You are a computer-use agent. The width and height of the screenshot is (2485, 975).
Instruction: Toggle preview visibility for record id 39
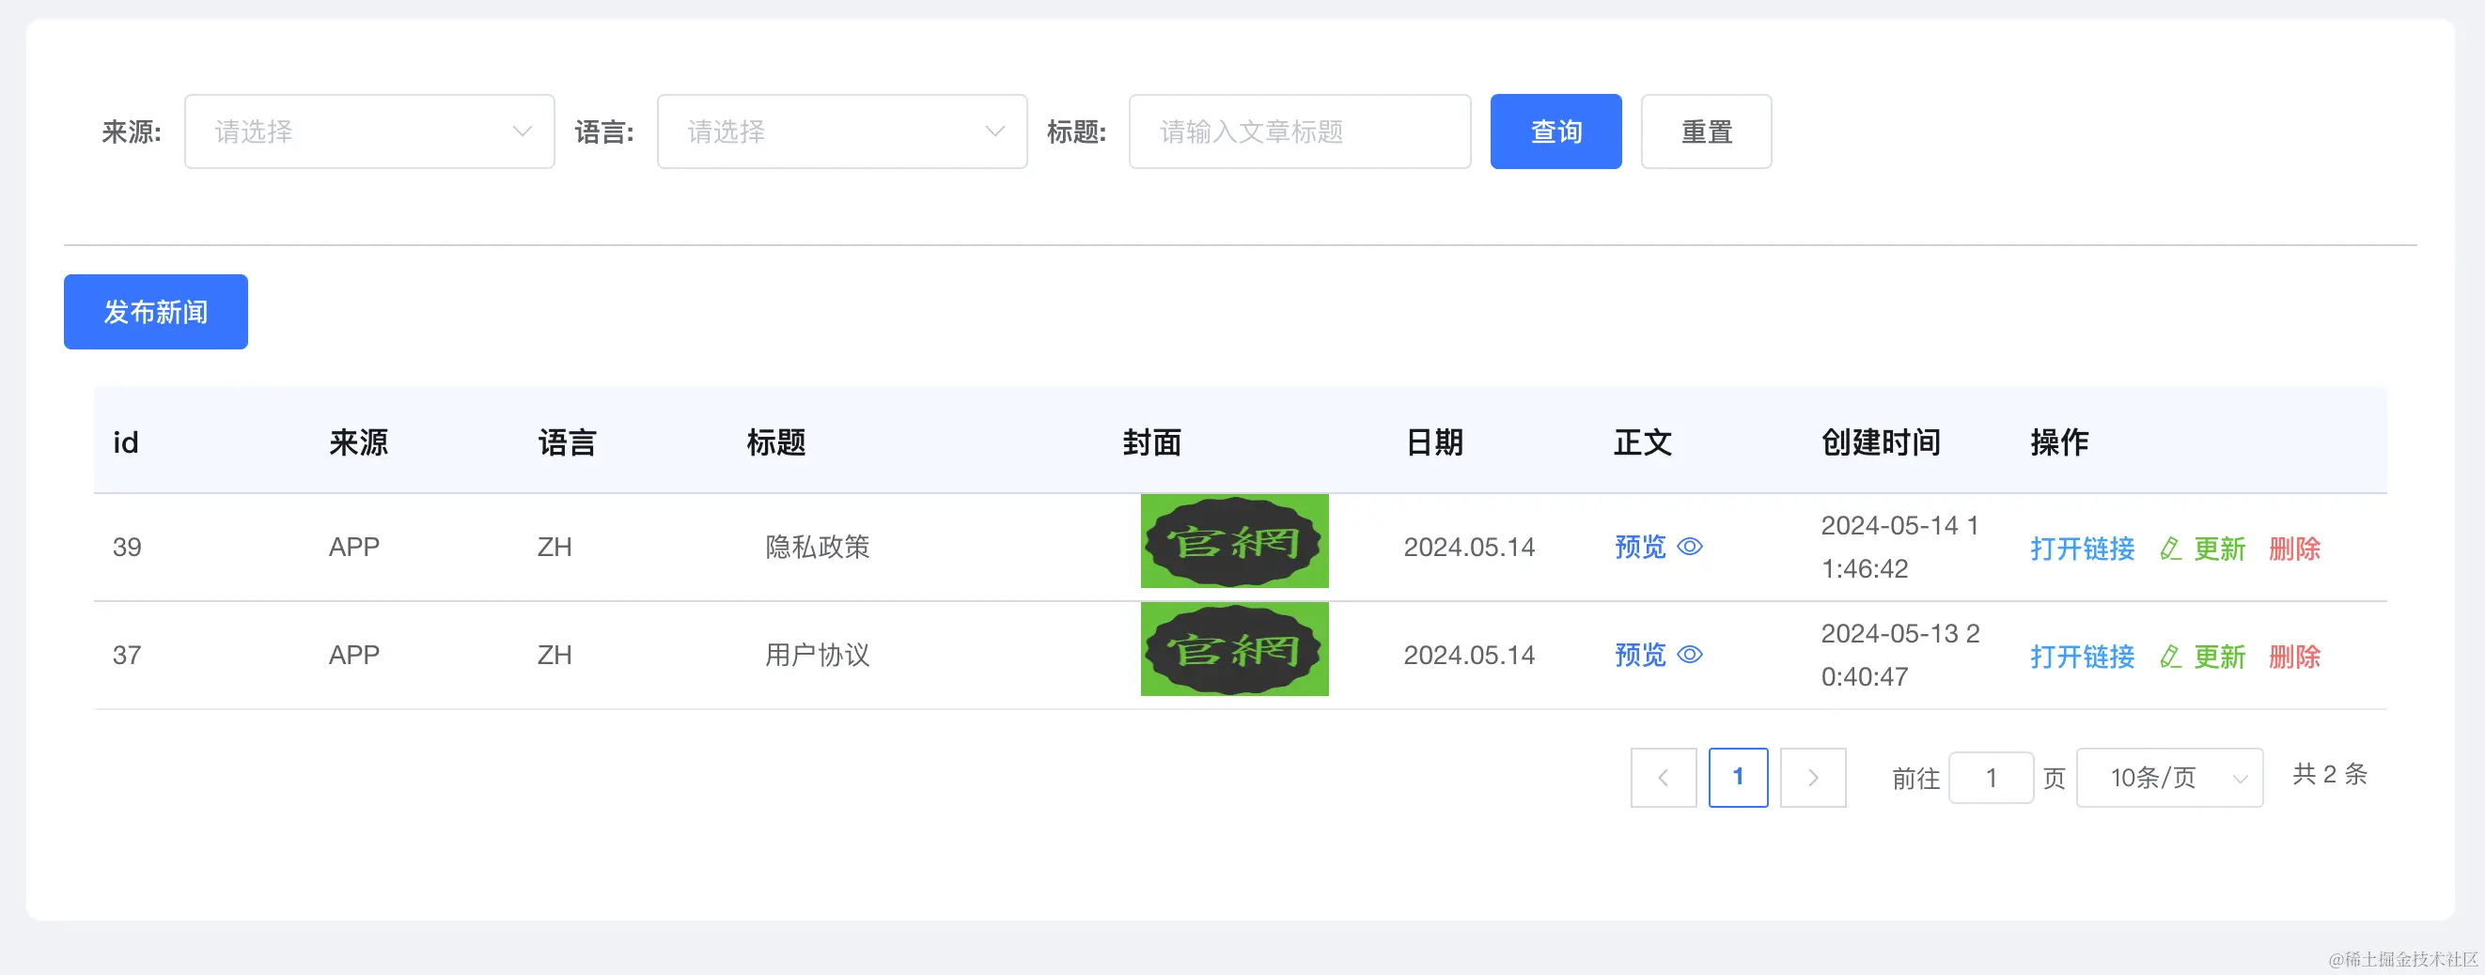[1690, 547]
